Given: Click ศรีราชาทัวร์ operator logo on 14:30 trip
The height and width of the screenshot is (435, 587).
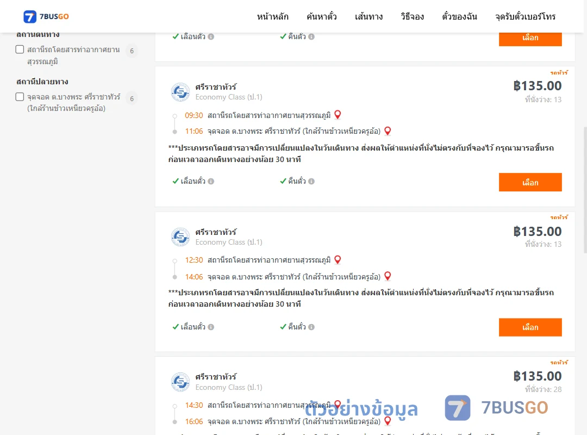Looking at the screenshot, I should pos(180,382).
